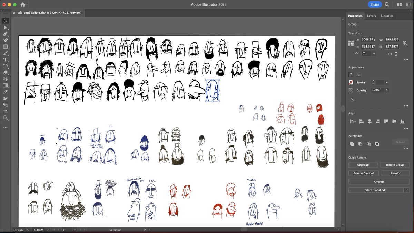Open the Search magnifier icon
Image resolution: width=414 pixels, height=233 pixels.
tap(387, 4)
